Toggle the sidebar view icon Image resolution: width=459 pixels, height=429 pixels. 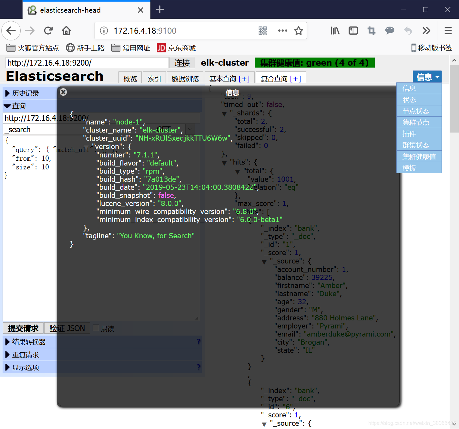(x=353, y=31)
